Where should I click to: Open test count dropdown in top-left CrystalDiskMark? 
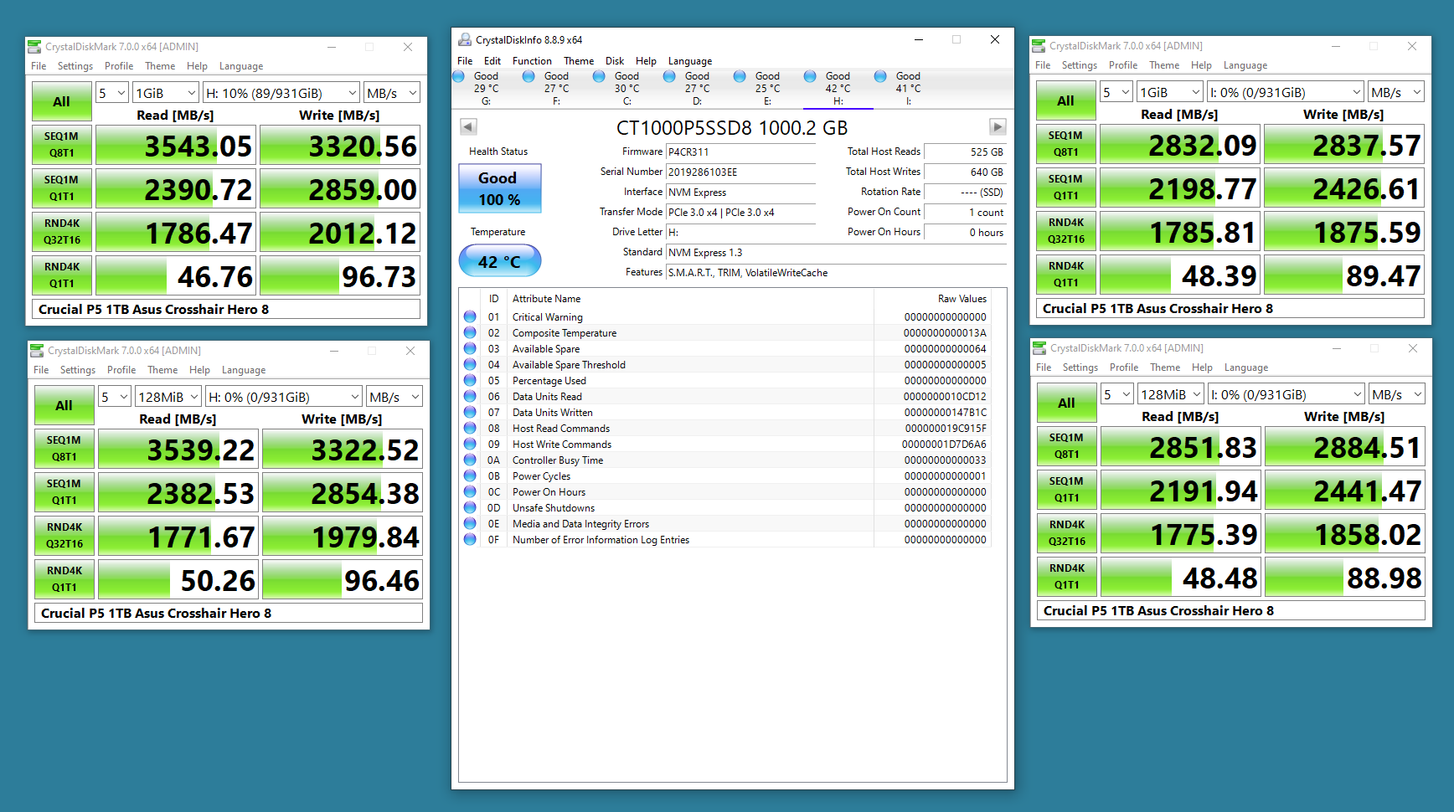(112, 93)
